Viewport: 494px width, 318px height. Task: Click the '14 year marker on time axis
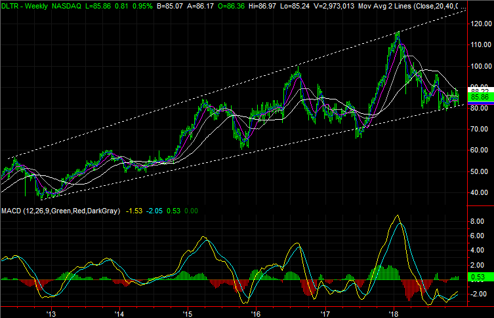click(119, 313)
